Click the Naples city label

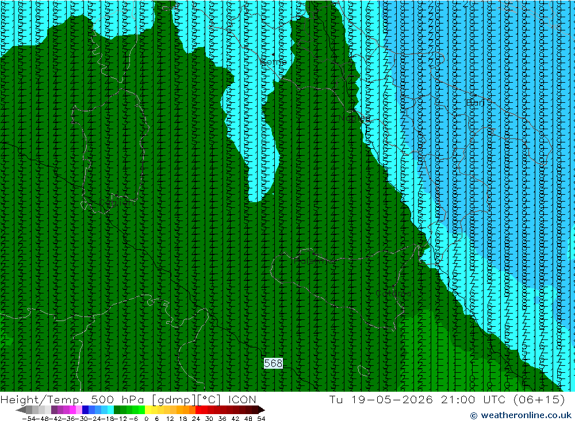(x=354, y=118)
